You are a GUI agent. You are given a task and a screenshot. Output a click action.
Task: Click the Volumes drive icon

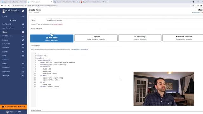23,48
